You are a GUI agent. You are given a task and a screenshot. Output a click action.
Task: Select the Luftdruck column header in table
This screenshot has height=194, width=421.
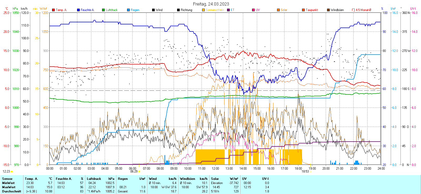coord(94,179)
